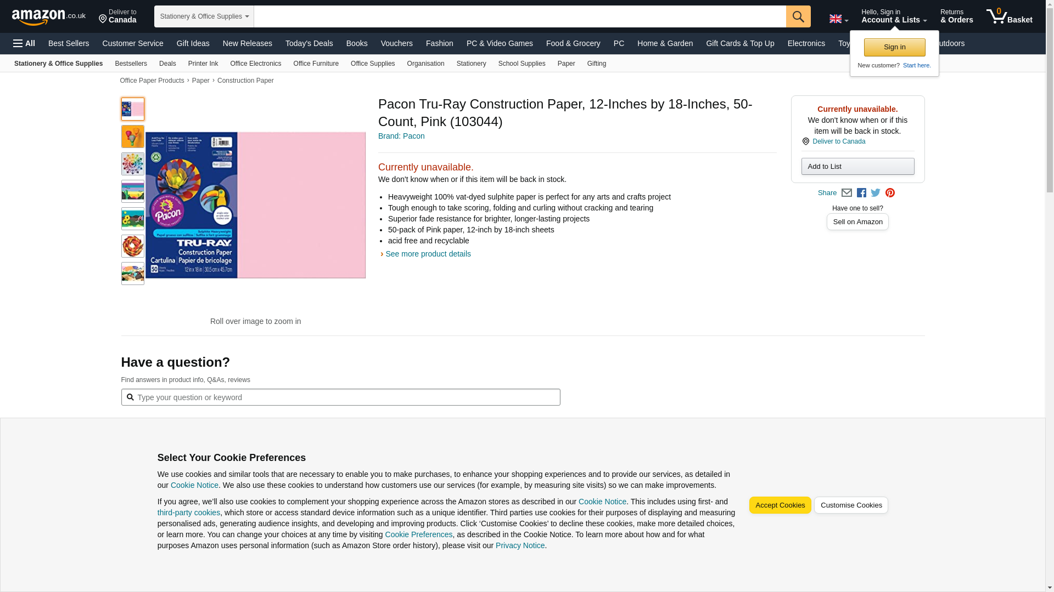Share product on Facebook icon
Image resolution: width=1054 pixels, height=592 pixels.
tap(861, 193)
